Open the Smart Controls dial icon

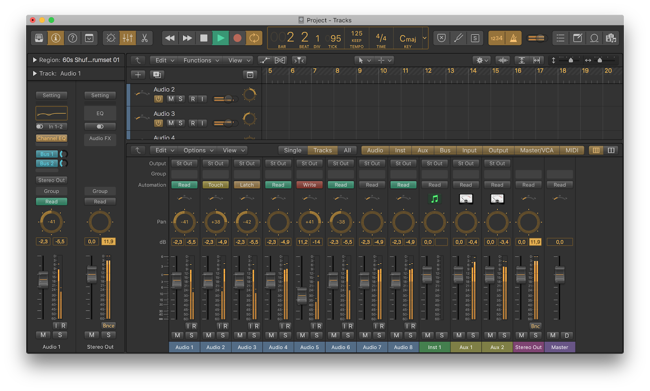110,38
